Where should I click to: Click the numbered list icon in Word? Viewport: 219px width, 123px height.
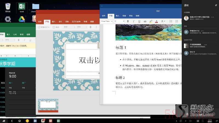(176, 21)
